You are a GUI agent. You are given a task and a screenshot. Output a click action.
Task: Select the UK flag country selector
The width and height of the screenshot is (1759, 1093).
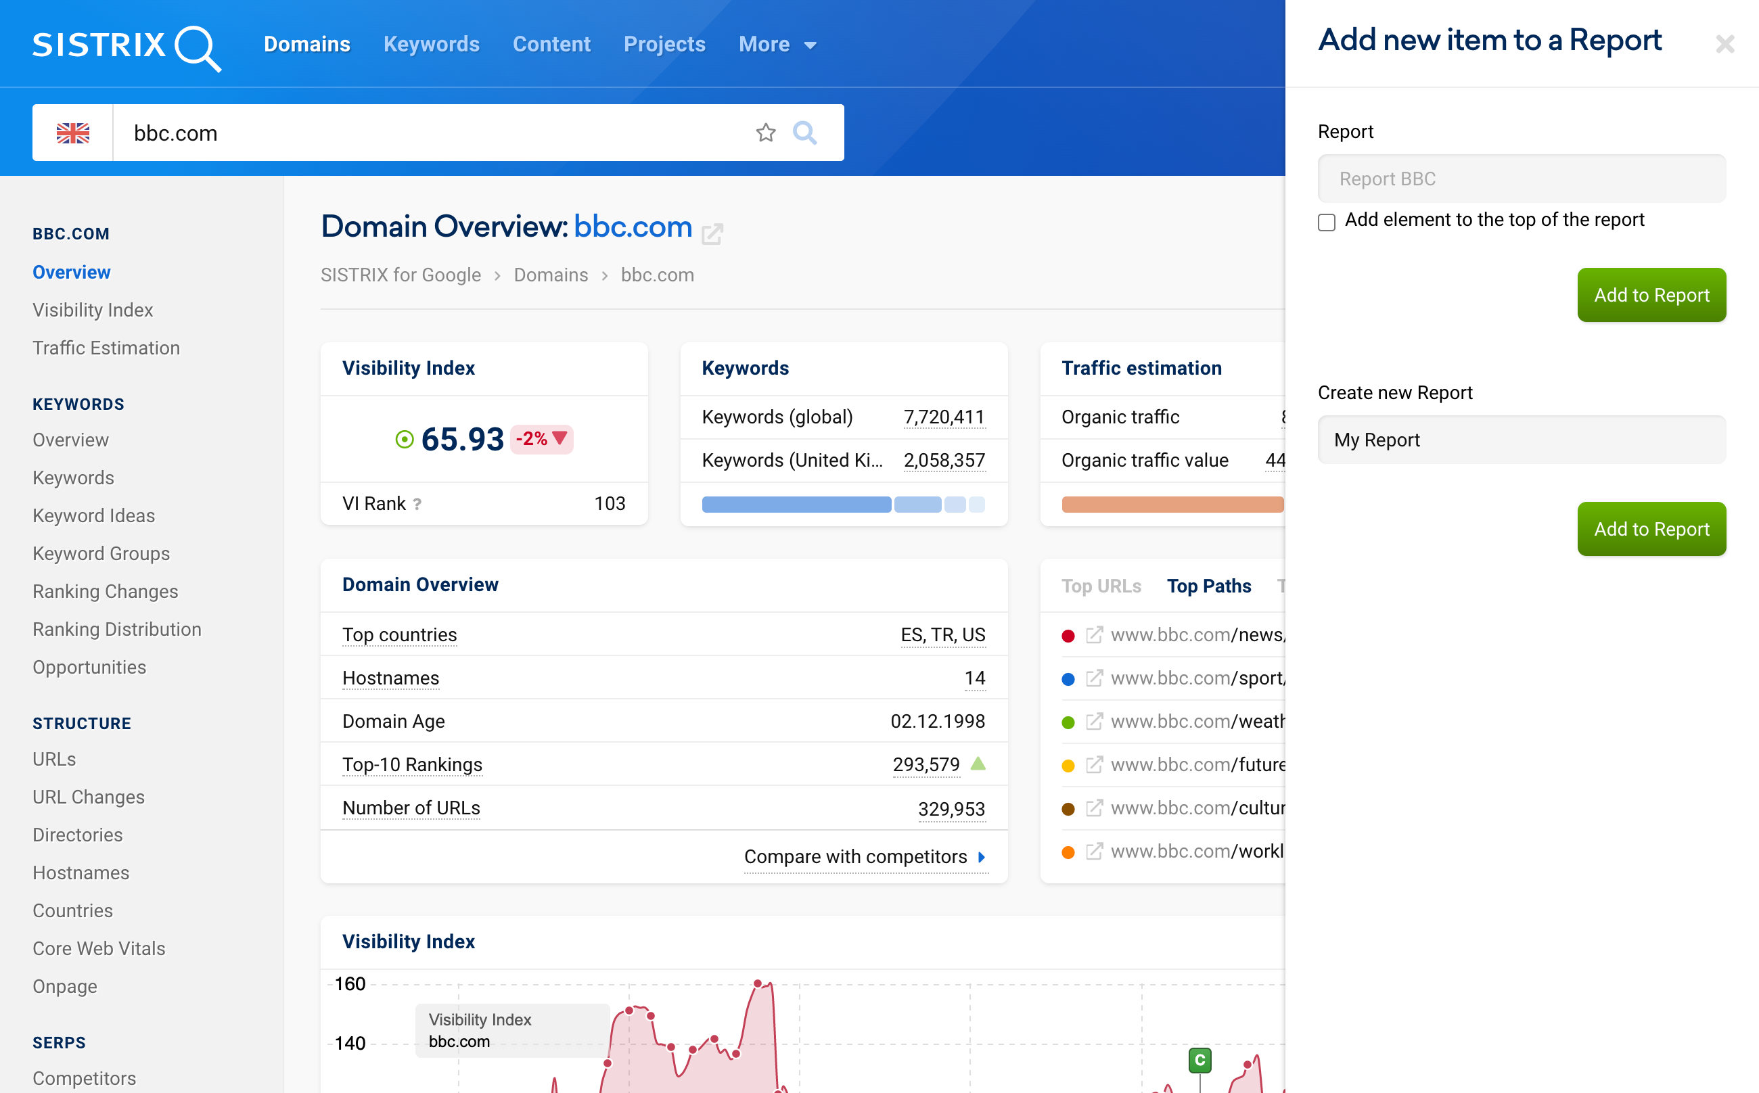pos(73,133)
